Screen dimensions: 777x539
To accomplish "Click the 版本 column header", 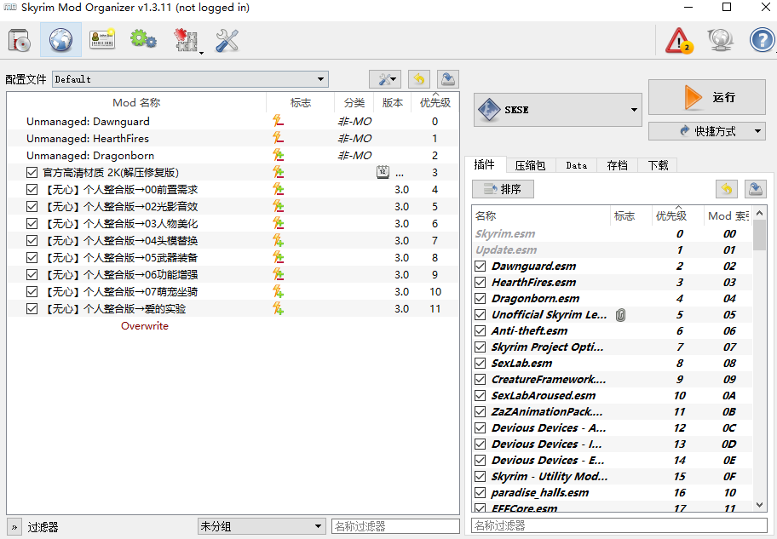I will tap(393, 102).
